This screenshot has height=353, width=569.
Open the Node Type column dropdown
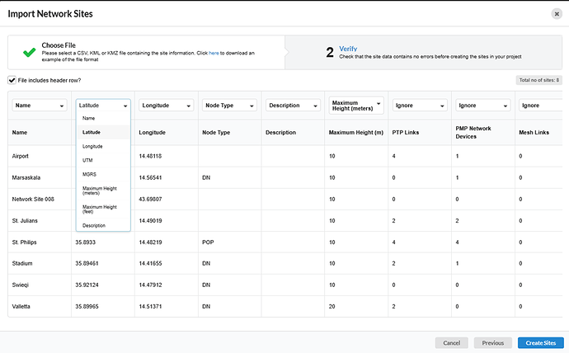(229, 106)
